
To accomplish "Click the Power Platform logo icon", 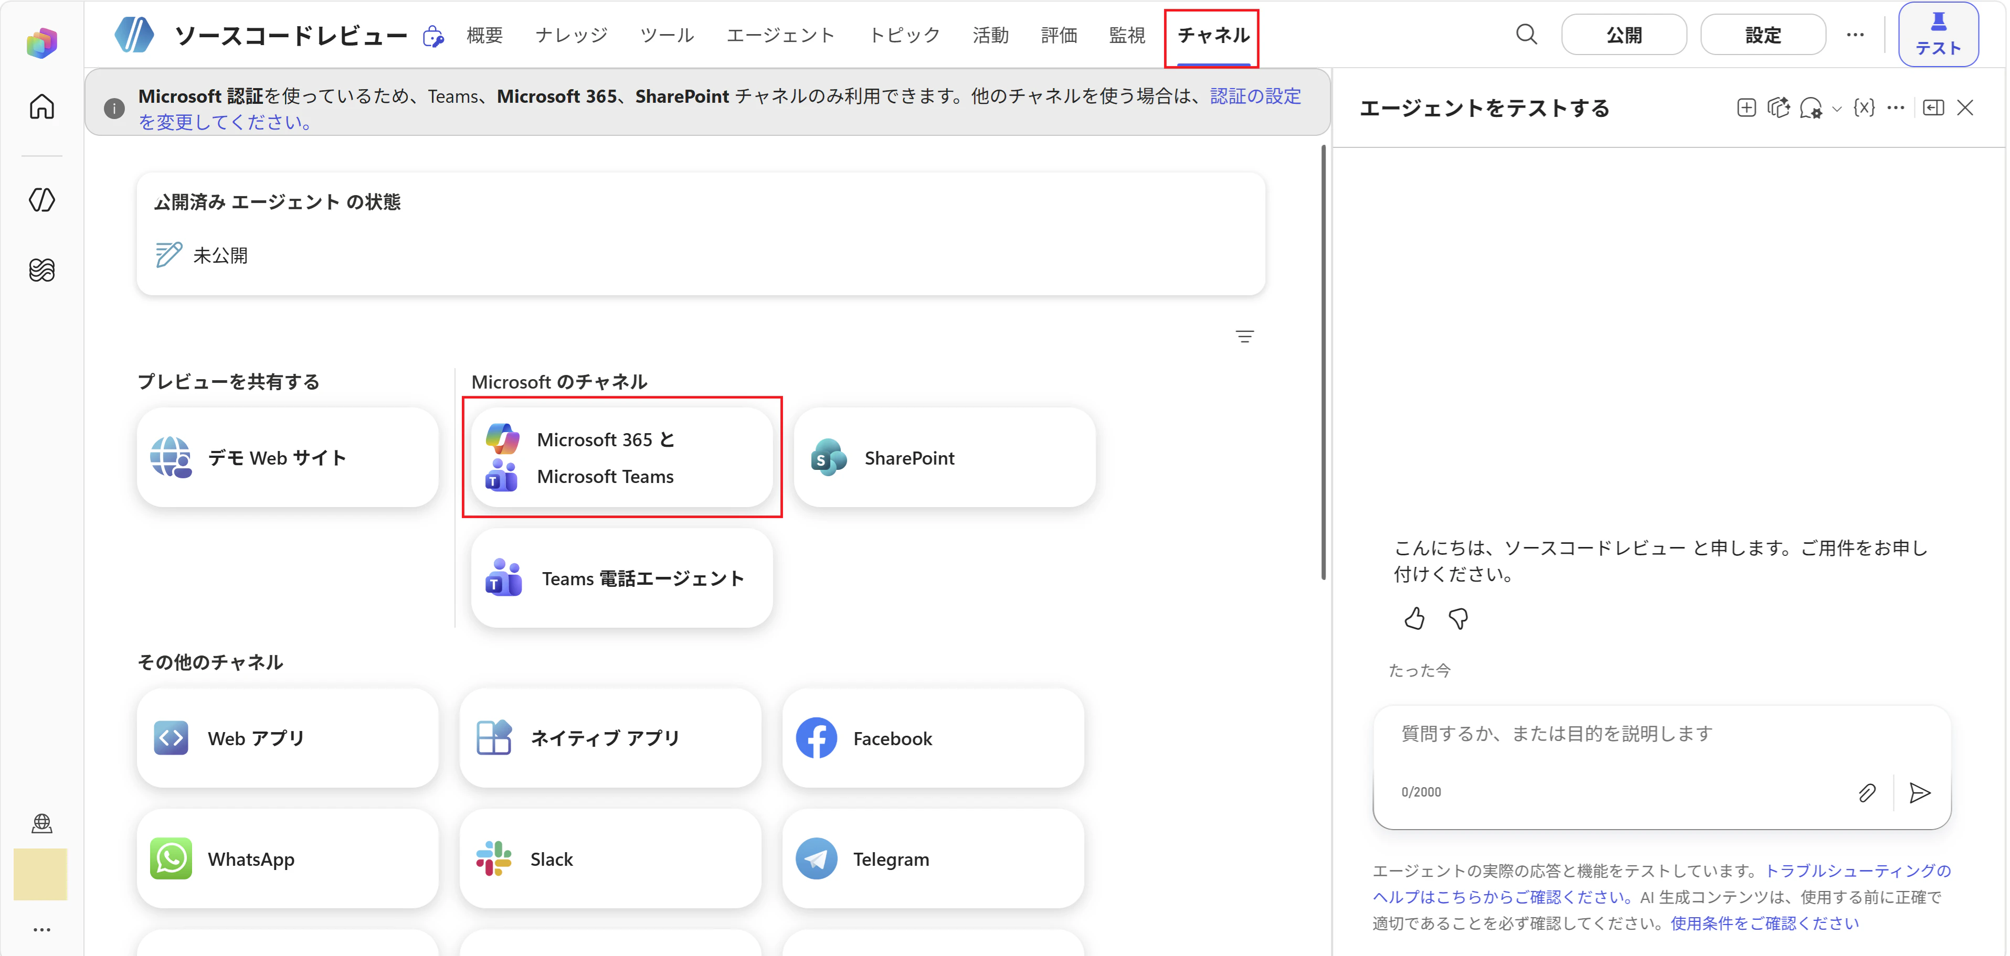I will 42,42.
